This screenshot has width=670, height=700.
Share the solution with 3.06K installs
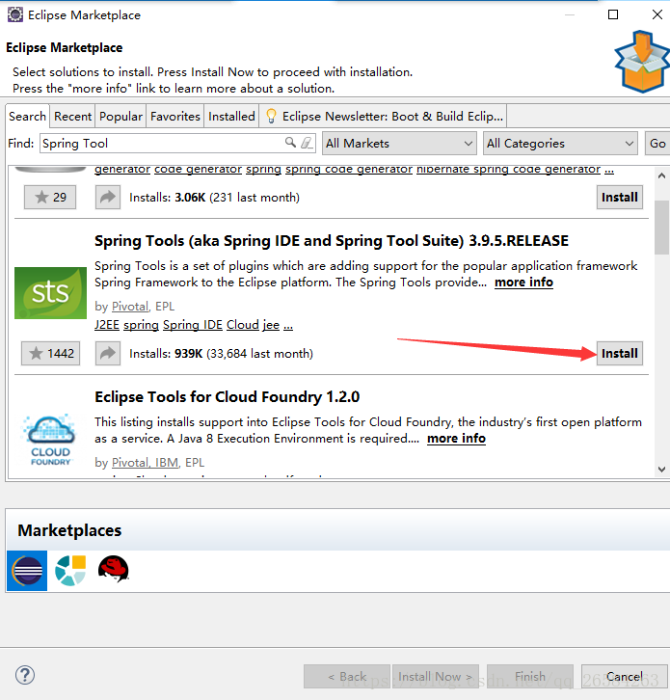tap(108, 198)
